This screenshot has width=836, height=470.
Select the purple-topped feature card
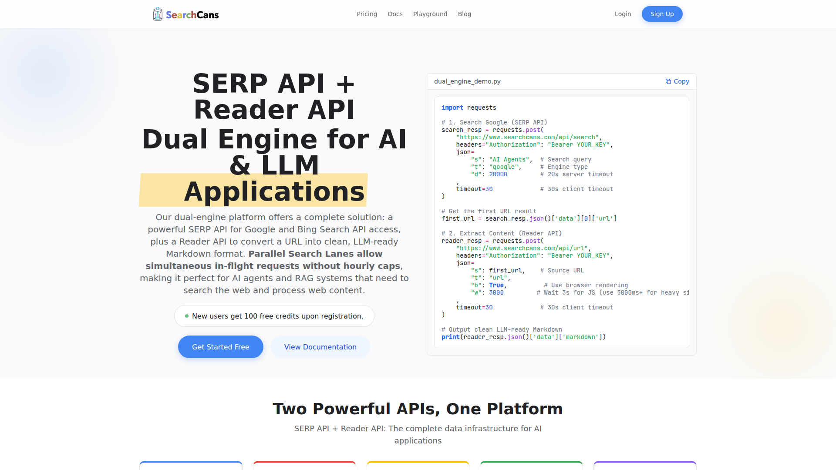pyautogui.click(x=645, y=465)
